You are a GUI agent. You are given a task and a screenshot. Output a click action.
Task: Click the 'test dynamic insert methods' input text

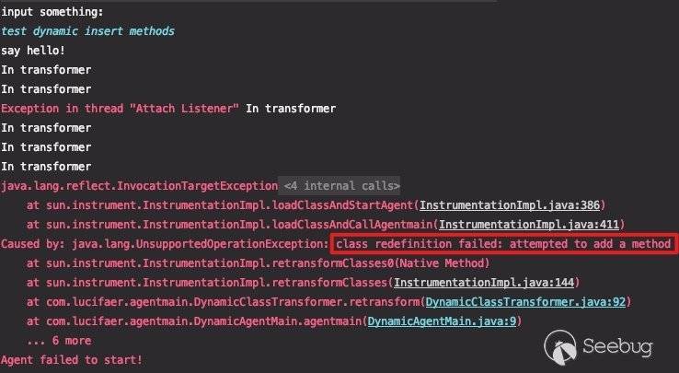pyautogui.click(x=88, y=31)
